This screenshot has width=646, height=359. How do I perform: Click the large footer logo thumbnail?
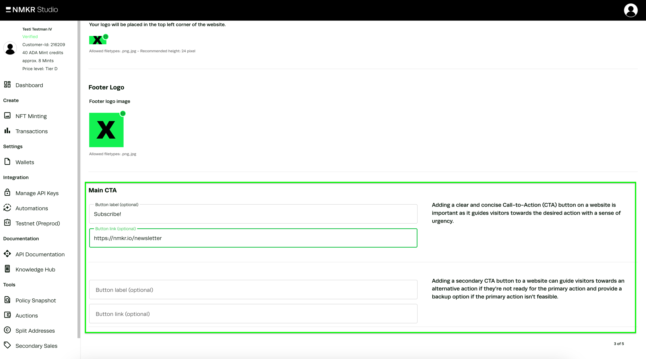point(106,130)
